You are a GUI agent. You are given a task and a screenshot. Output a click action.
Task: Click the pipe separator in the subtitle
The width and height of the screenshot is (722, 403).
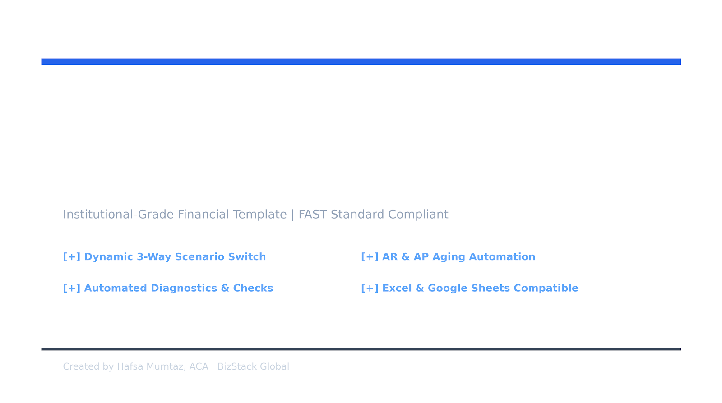293,215
